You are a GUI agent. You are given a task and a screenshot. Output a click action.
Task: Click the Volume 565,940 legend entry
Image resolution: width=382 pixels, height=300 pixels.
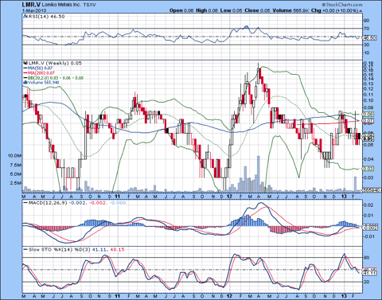[x=43, y=83]
